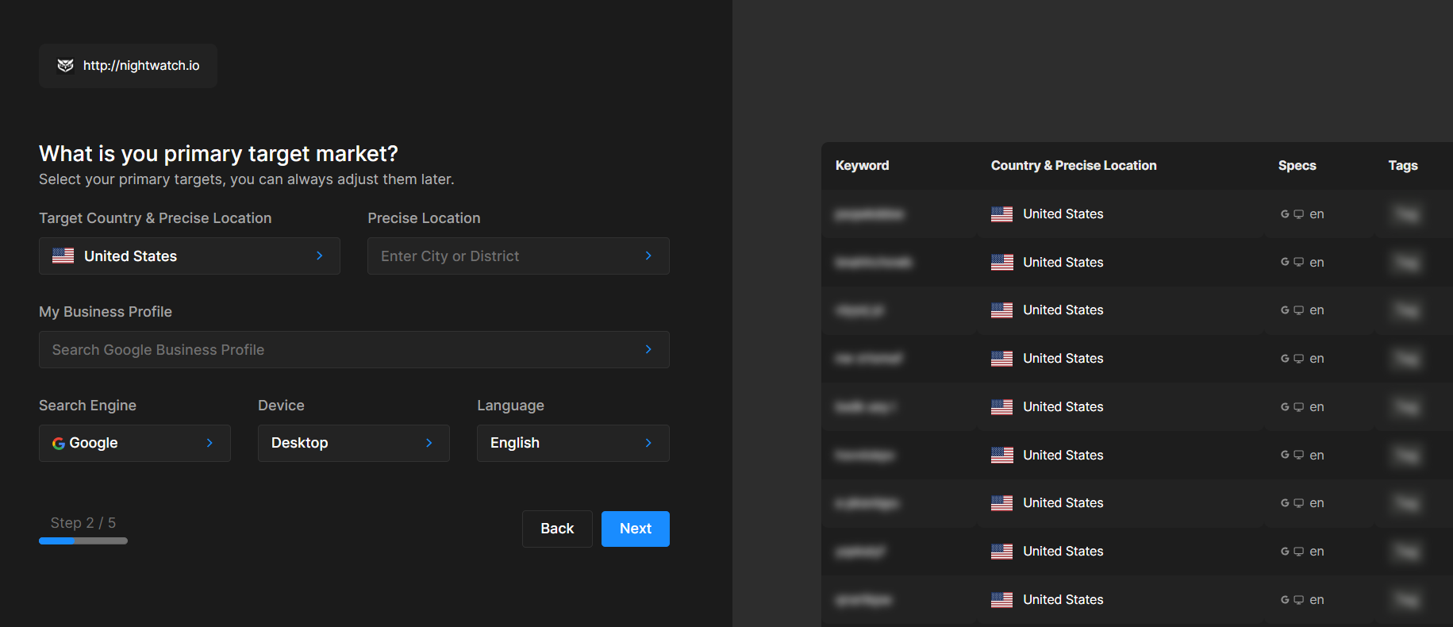Click the flag icon in first keyword row
The height and width of the screenshot is (627, 1453).
point(1001,214)
